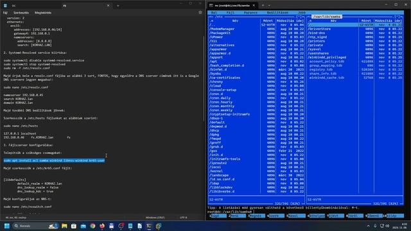Select /sysvol in samba panel
411x231 pixels.
click(x=355, y=49)
